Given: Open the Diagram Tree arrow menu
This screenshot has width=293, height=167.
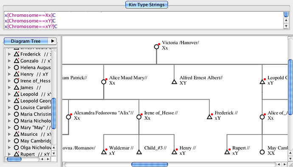Looking at the screenshot, I should [x=53, y=41].
